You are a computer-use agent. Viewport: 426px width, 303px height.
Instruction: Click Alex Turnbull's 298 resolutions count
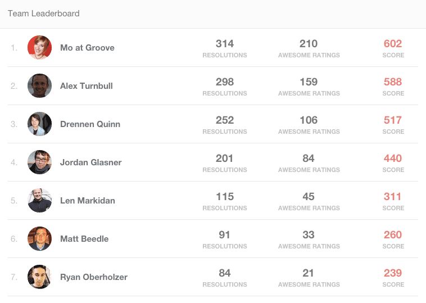pyautogui.click(x=225, y=82)
